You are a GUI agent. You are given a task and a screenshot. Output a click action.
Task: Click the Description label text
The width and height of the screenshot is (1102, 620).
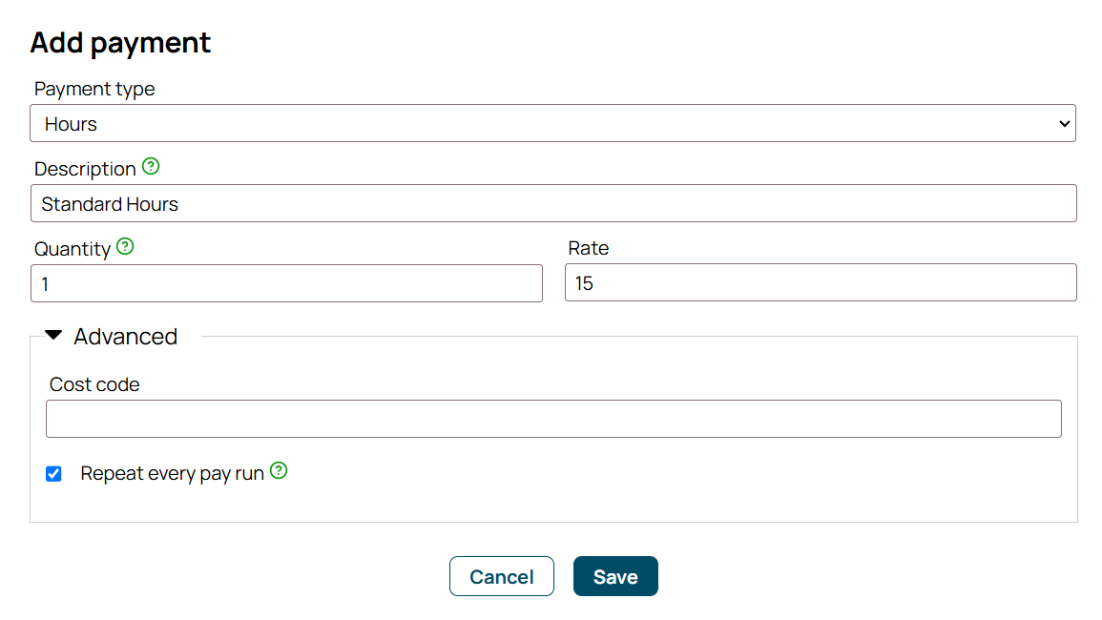click(85, 170)
